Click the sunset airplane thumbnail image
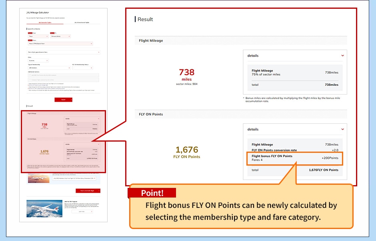The width and height of the screenshot is (376, 241). pos(39,178)
